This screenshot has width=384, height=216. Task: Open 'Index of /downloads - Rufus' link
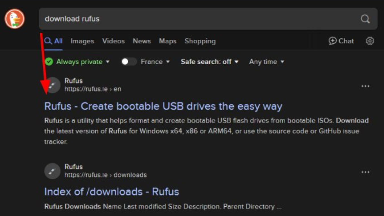112,192
